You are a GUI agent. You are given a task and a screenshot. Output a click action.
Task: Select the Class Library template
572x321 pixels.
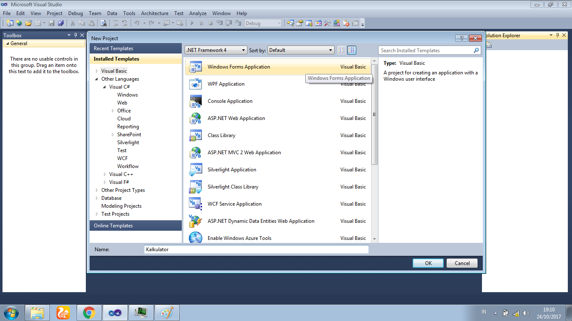pyautogui.click(x=278, y=135)
